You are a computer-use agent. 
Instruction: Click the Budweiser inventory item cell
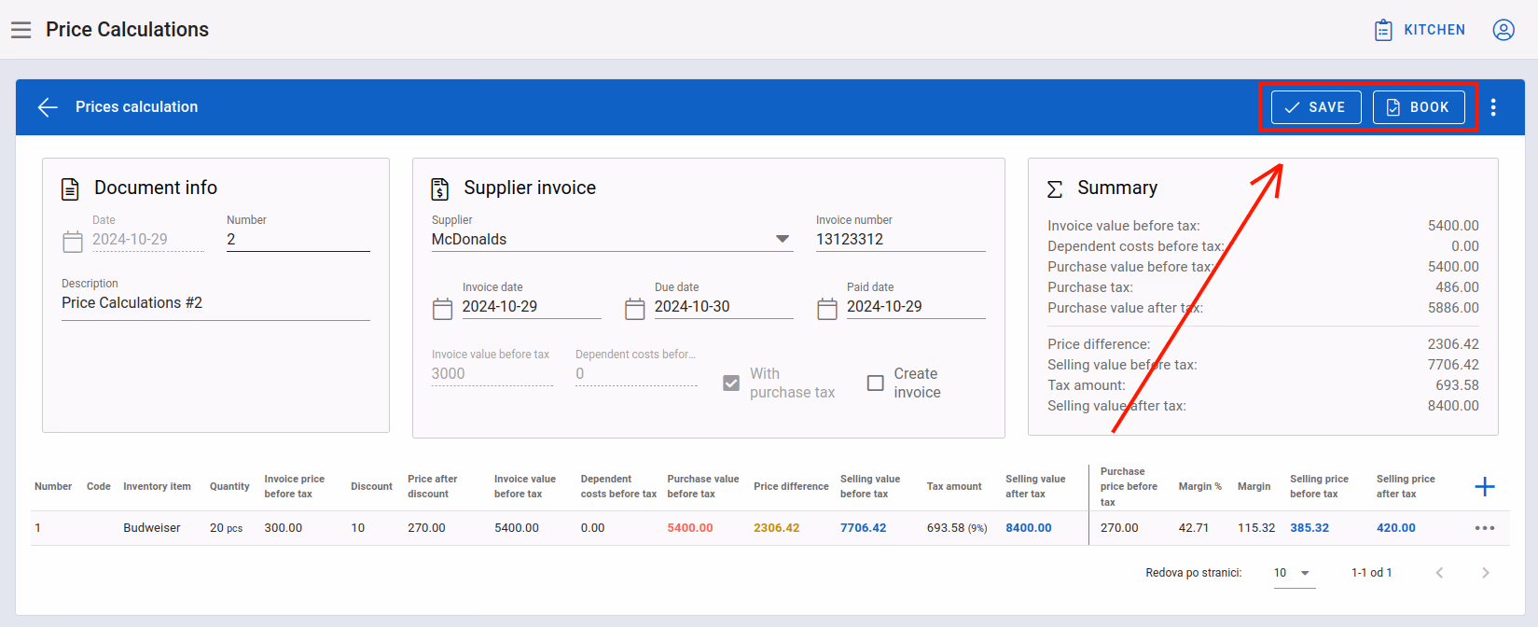tap(152, 528)
